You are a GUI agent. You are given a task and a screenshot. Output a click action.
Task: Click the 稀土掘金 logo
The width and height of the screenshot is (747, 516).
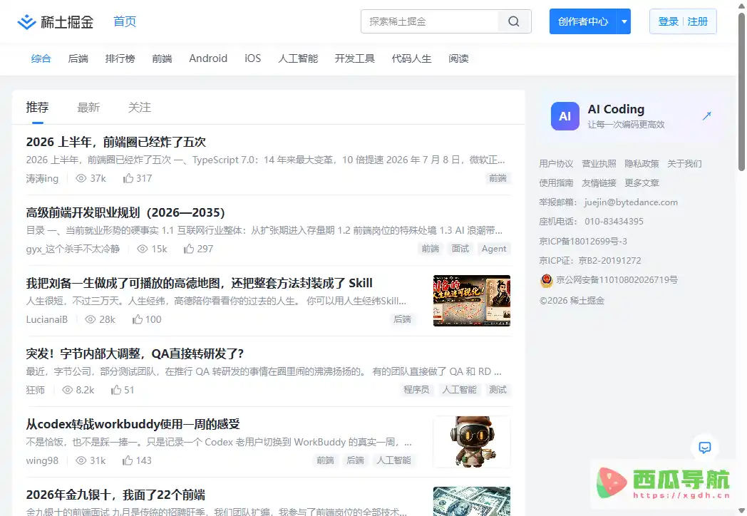[x=56, y=22]
